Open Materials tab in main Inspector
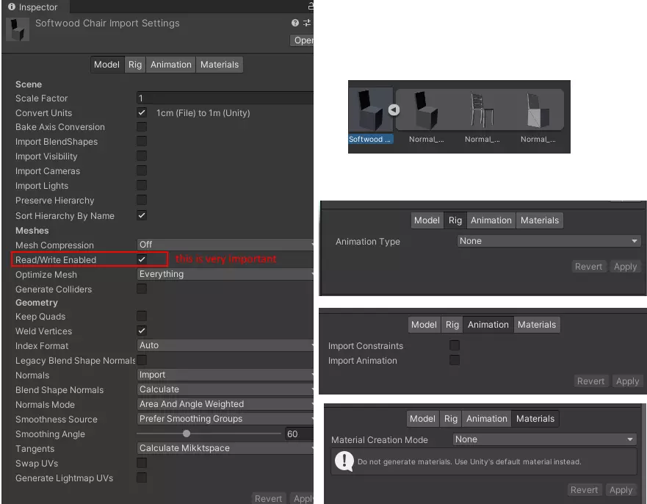The width and height of the screenshot is (647, 504). pos(220,65)
